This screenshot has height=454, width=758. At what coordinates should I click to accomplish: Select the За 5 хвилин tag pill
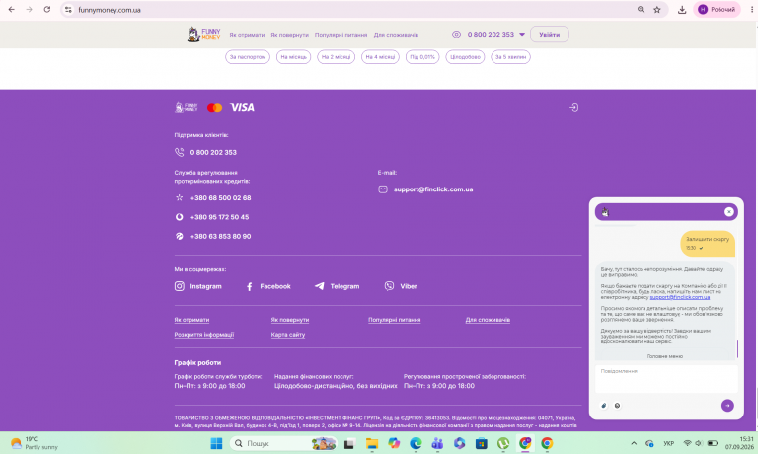coord(510,57)
